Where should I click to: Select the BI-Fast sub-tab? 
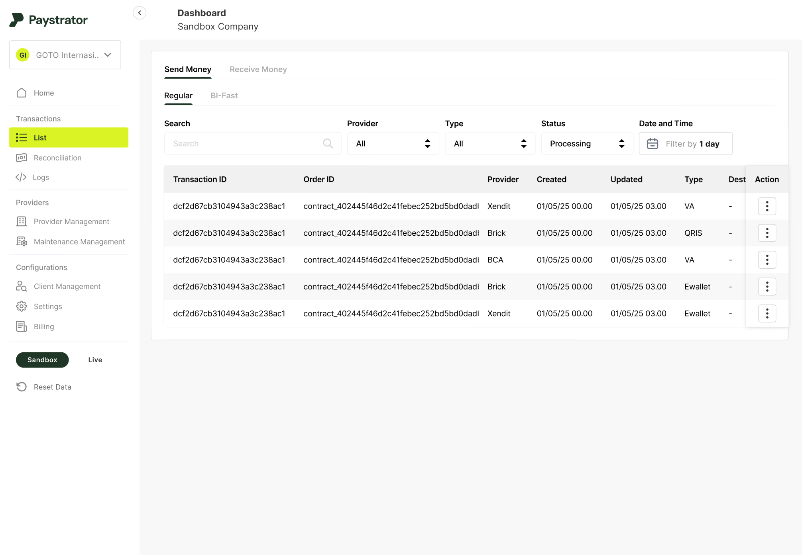tap(224, 96)
